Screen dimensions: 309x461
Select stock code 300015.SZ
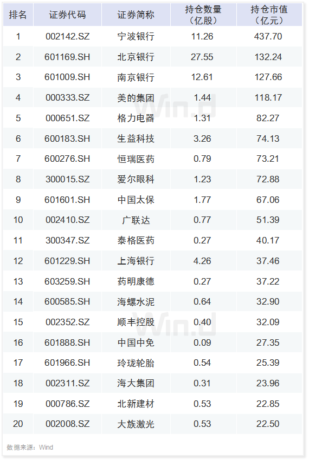(67, 179)
